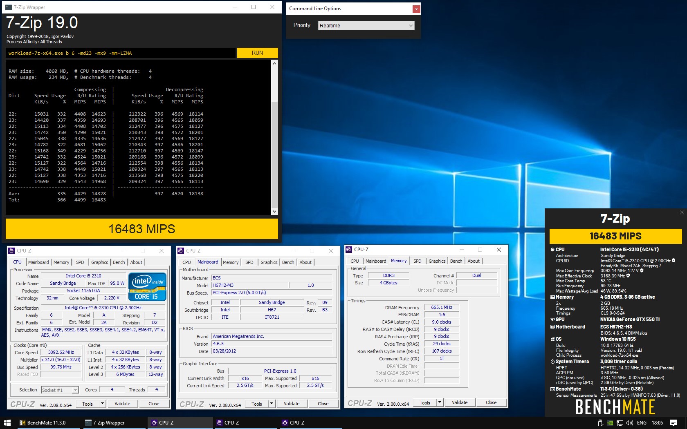This screenshot has width=687, height=429.
Task: Click Close button in the left CPU-Z window
Action: [154, 404]
